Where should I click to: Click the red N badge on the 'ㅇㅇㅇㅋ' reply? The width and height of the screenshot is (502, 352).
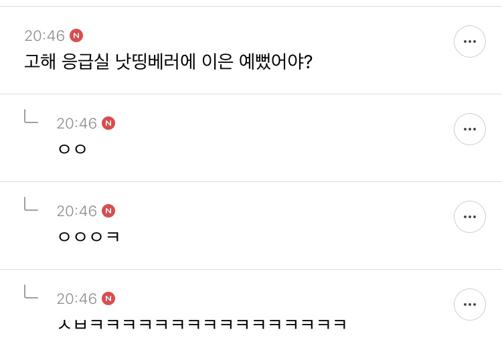[108, 211]
